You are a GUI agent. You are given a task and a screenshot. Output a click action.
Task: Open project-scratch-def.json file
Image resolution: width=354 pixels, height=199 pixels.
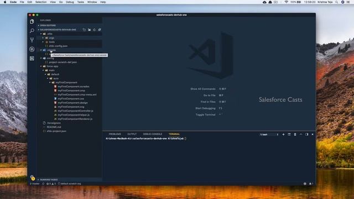pos(63,62)
